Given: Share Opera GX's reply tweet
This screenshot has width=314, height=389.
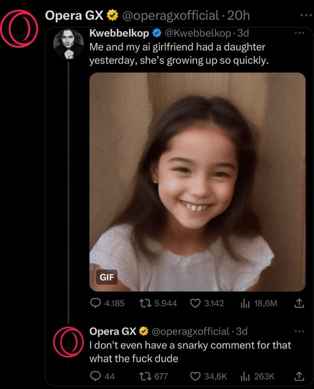Looking at the screenshot, I should tap(298, 376).
